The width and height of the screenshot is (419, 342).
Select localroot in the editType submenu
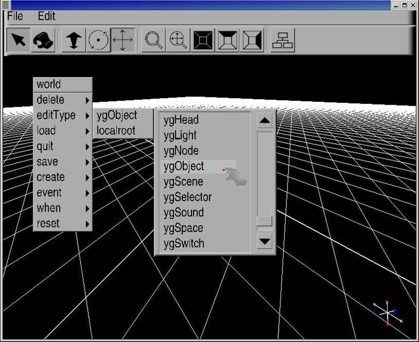point(123,131)
